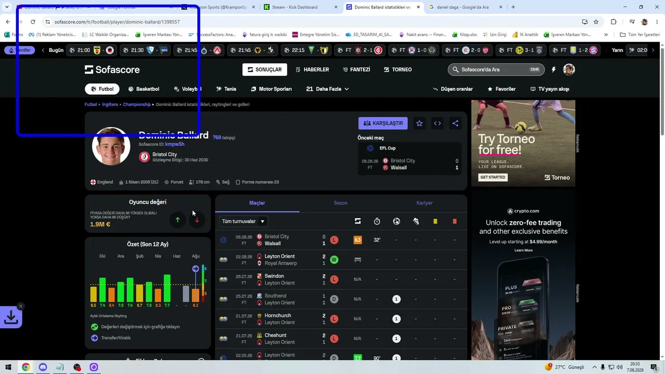Open the Chrome extensions puzzle icon
665x374 pixels.
click(614, 22)
